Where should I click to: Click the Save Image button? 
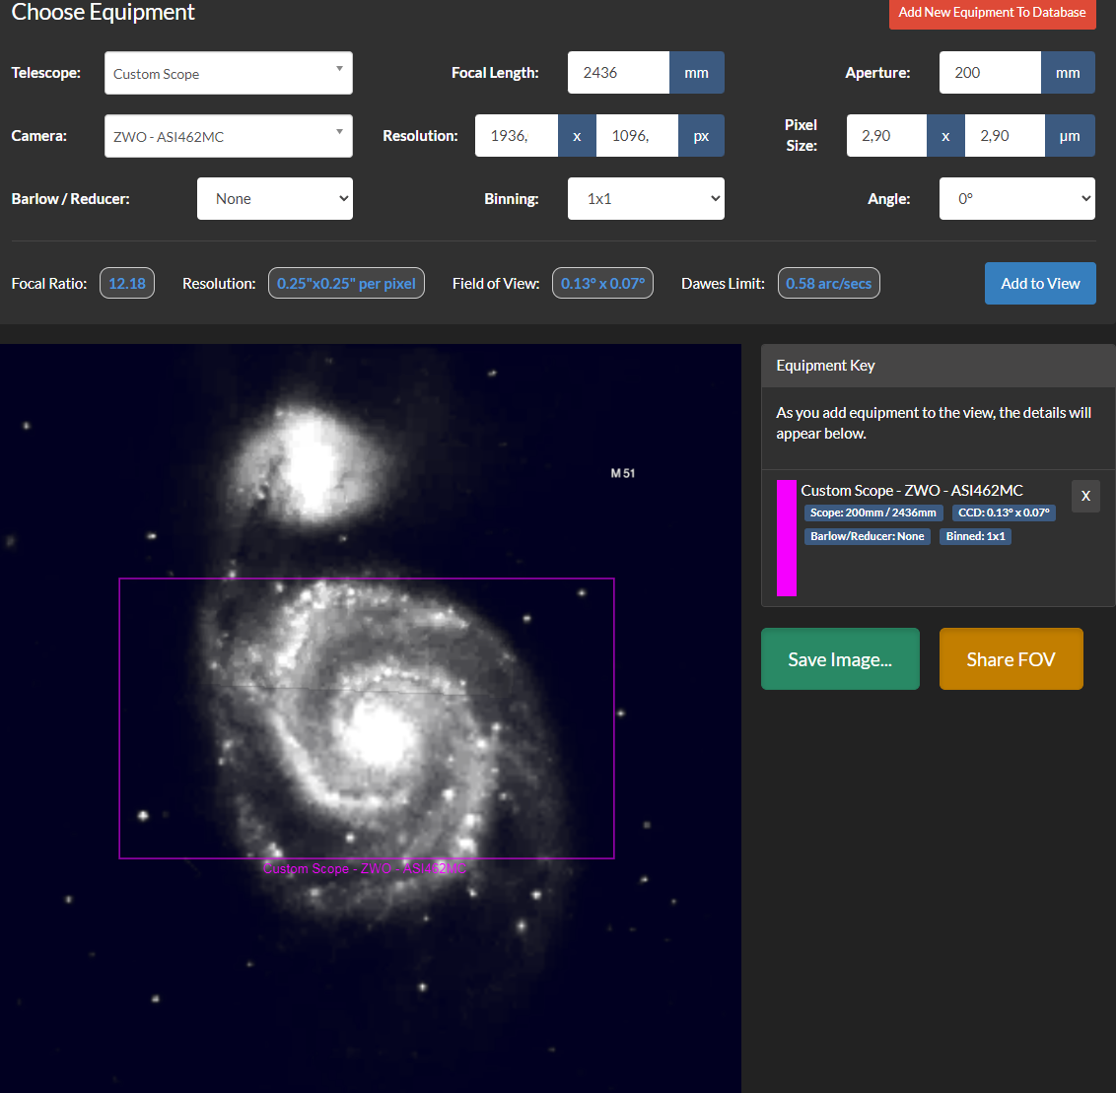pyautogui.click(x=840, y=659)
